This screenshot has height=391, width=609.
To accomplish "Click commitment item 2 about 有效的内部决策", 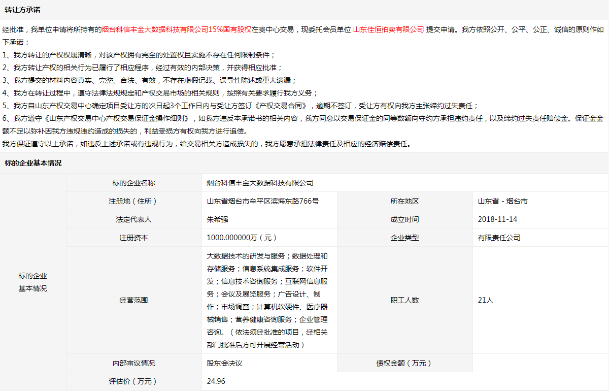I will tap(144, 68).
